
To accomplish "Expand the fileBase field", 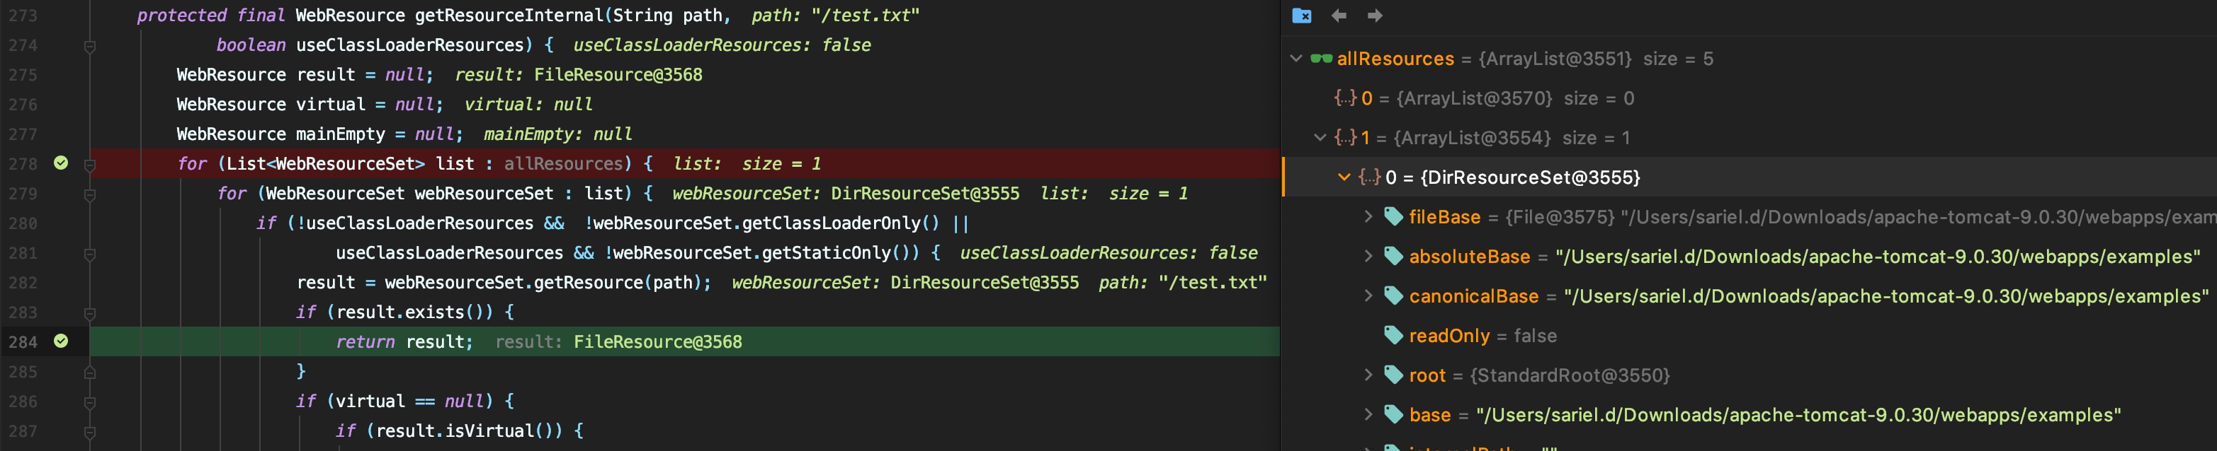I will click(x=1368, y=216).
